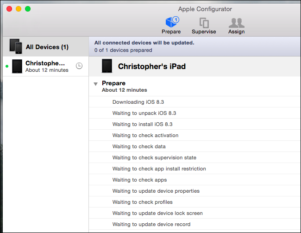Click the "0 of 1 devices prepared" status
The width and height of the screenshot is (301, 233).
[x=123, y=50]
